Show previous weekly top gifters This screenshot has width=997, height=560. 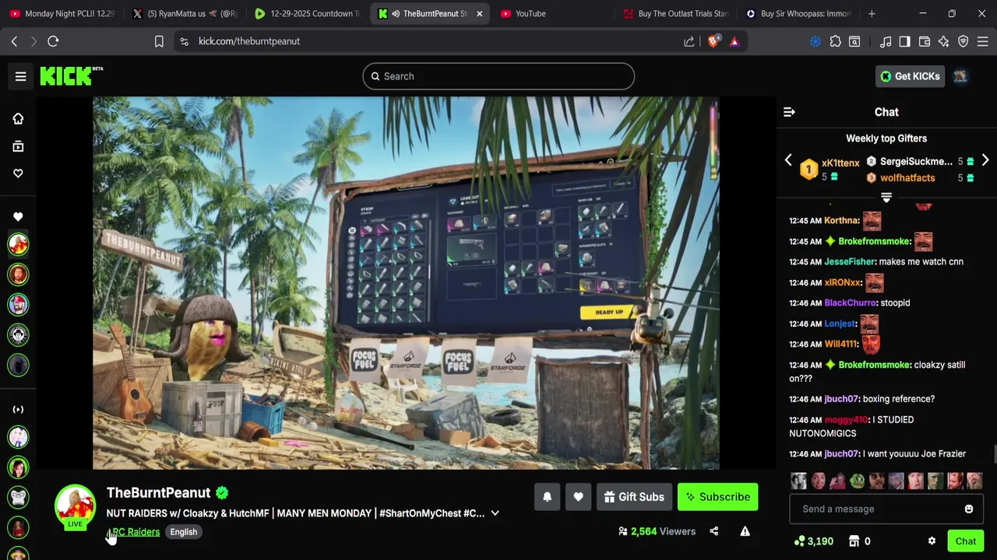pyautogui.click(x=788, y=160)
